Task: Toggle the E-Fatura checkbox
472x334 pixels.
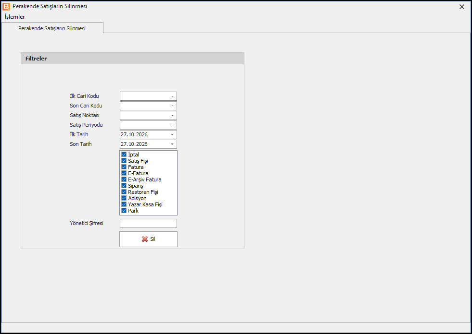Action: 124,173
